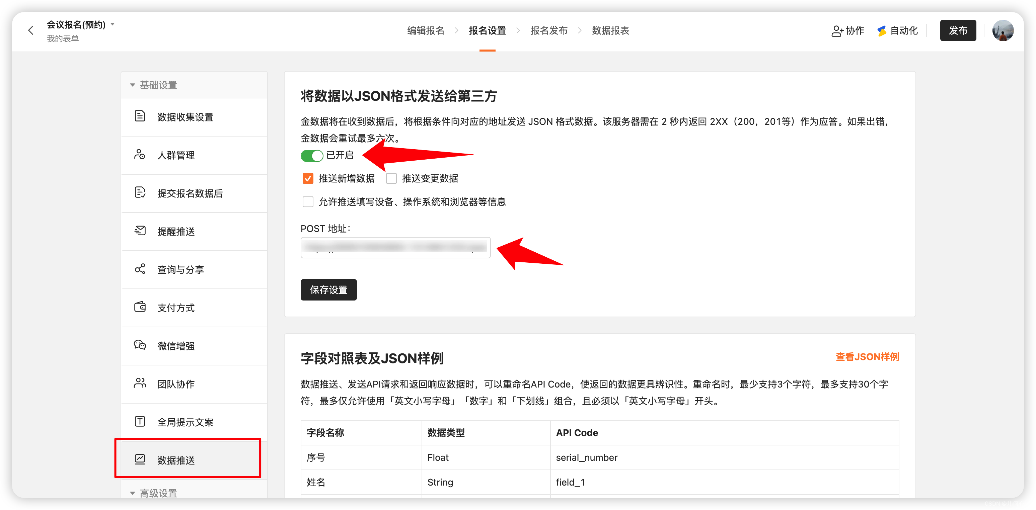Open 数据收集设置 document icon

point(140,116)
